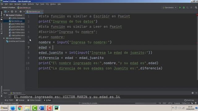Image resolution: width=198 pixels, height=111 pixels.
Task: Click the stop square icon in toolbar
Action: pos(192,7)
